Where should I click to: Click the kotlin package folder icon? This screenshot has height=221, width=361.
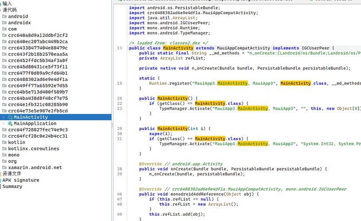(x=4, y=143)
